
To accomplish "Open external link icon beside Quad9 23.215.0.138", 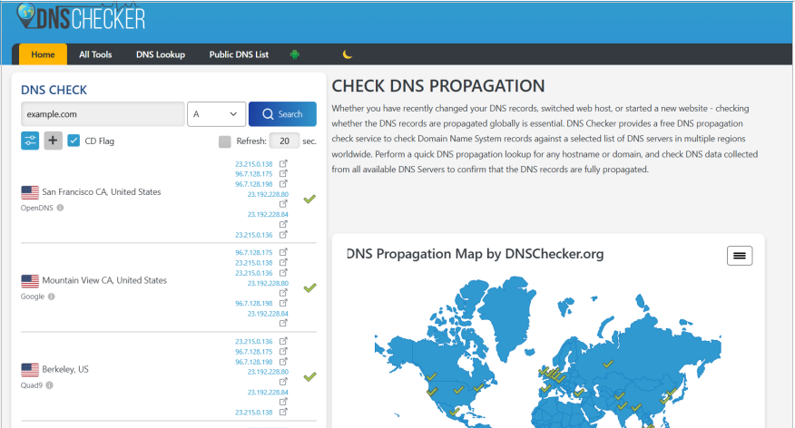I will point(283,412).
